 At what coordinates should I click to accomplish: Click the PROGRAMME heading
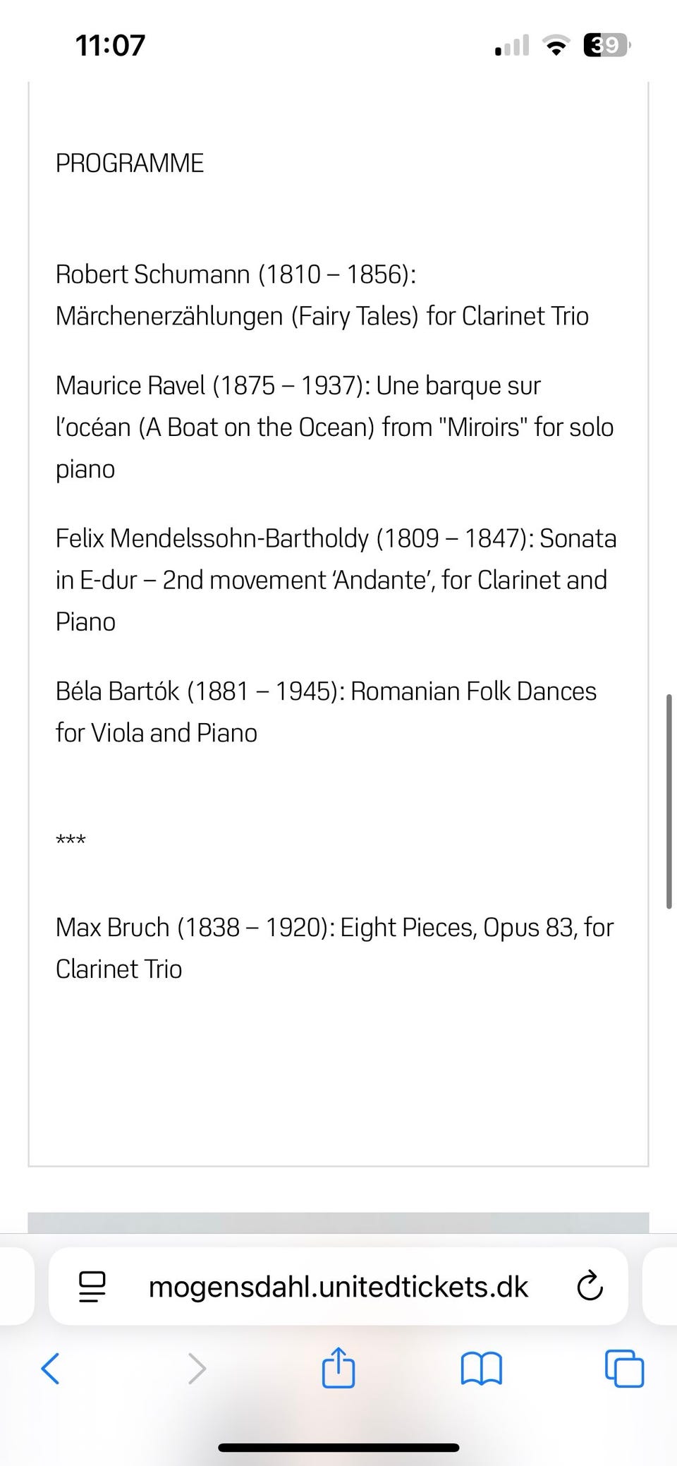click(x=130, y=163)
